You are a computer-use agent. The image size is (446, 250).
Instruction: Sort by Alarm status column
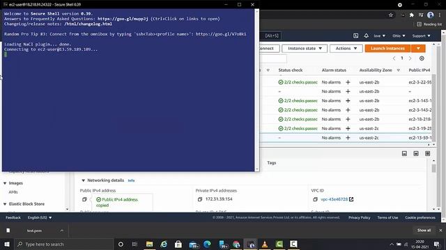coord(334,70)
